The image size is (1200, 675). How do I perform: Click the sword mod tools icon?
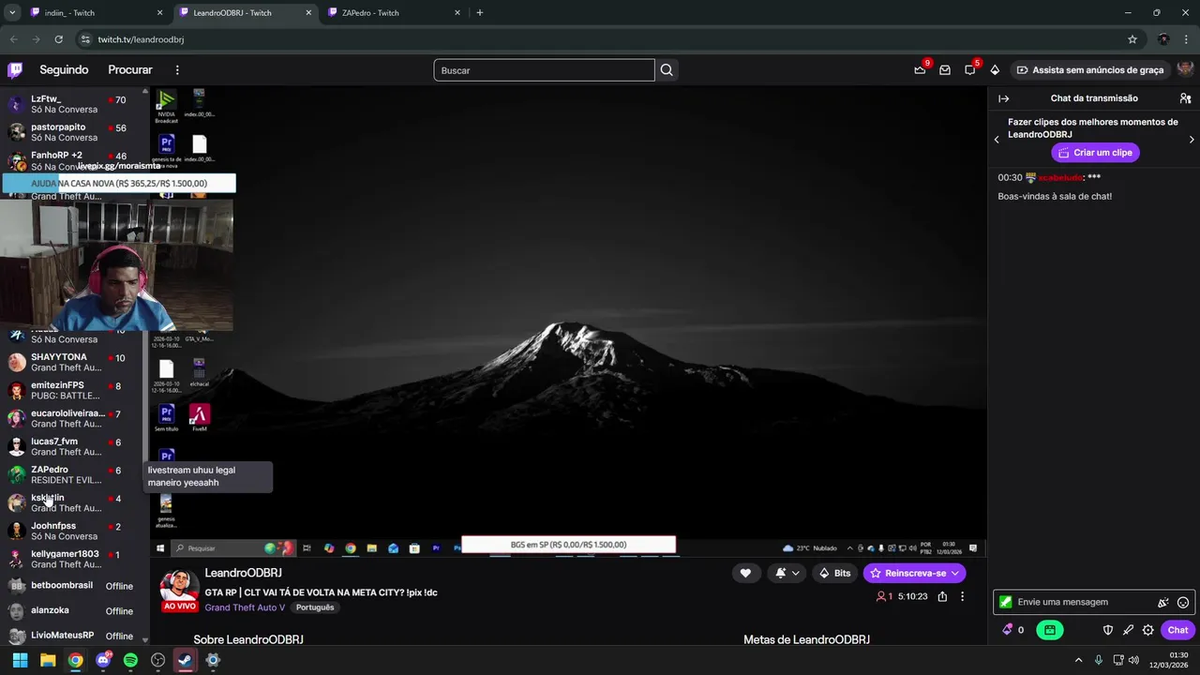pyautogui.click(x=1128, y=630)
